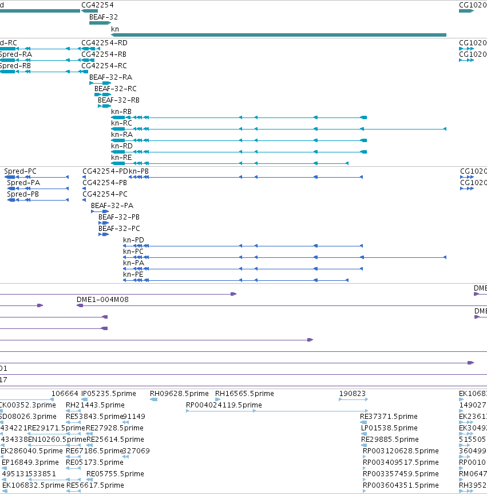The image size is (487, 494).
Task: Click kn-PC protein label
Action: pos(133,252)
